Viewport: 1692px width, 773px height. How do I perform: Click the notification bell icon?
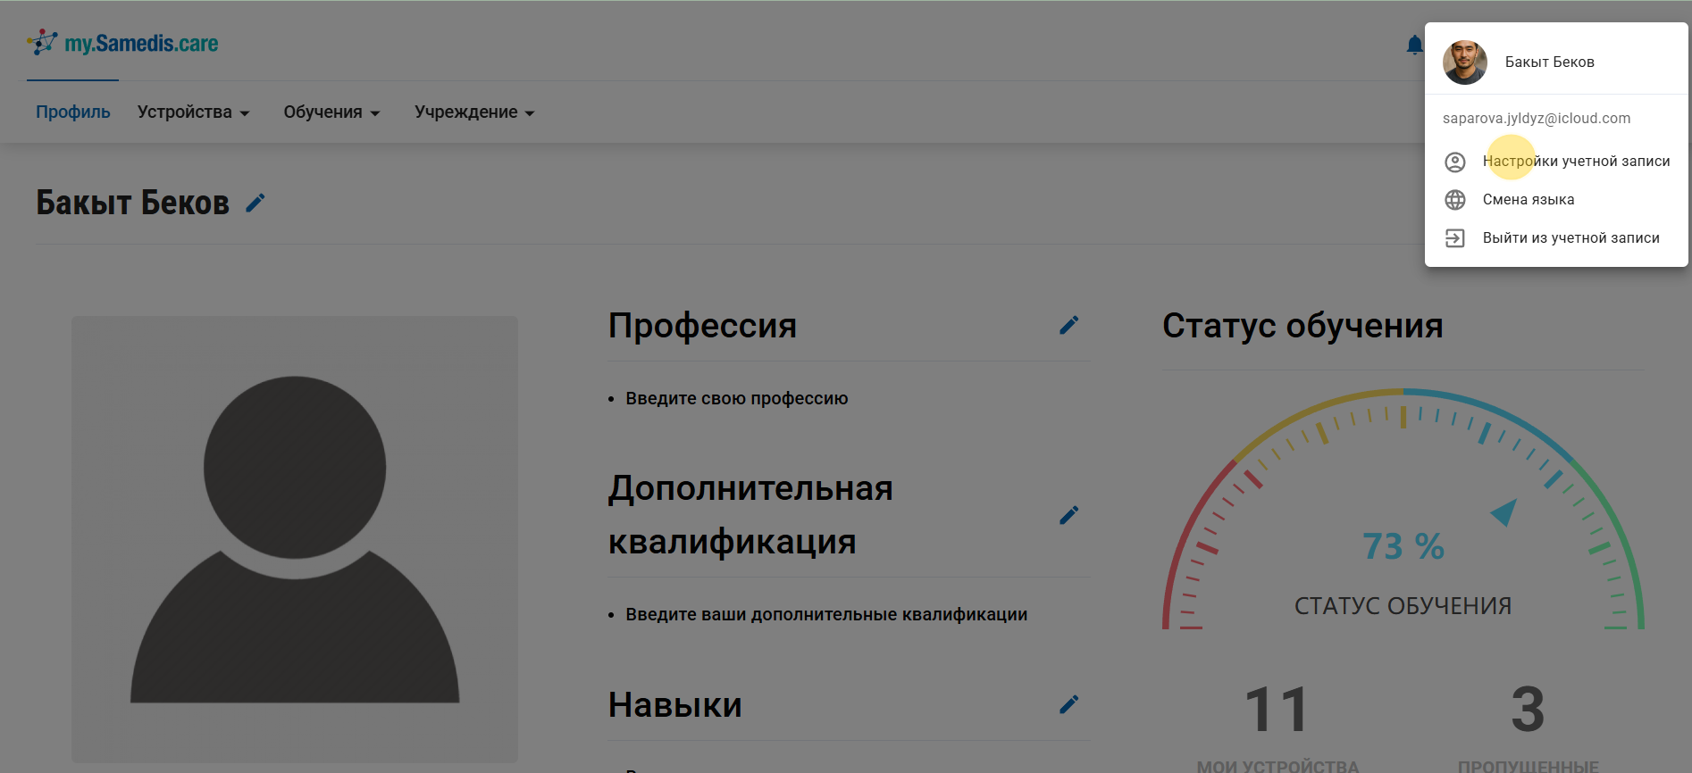tap(1413, 45)
